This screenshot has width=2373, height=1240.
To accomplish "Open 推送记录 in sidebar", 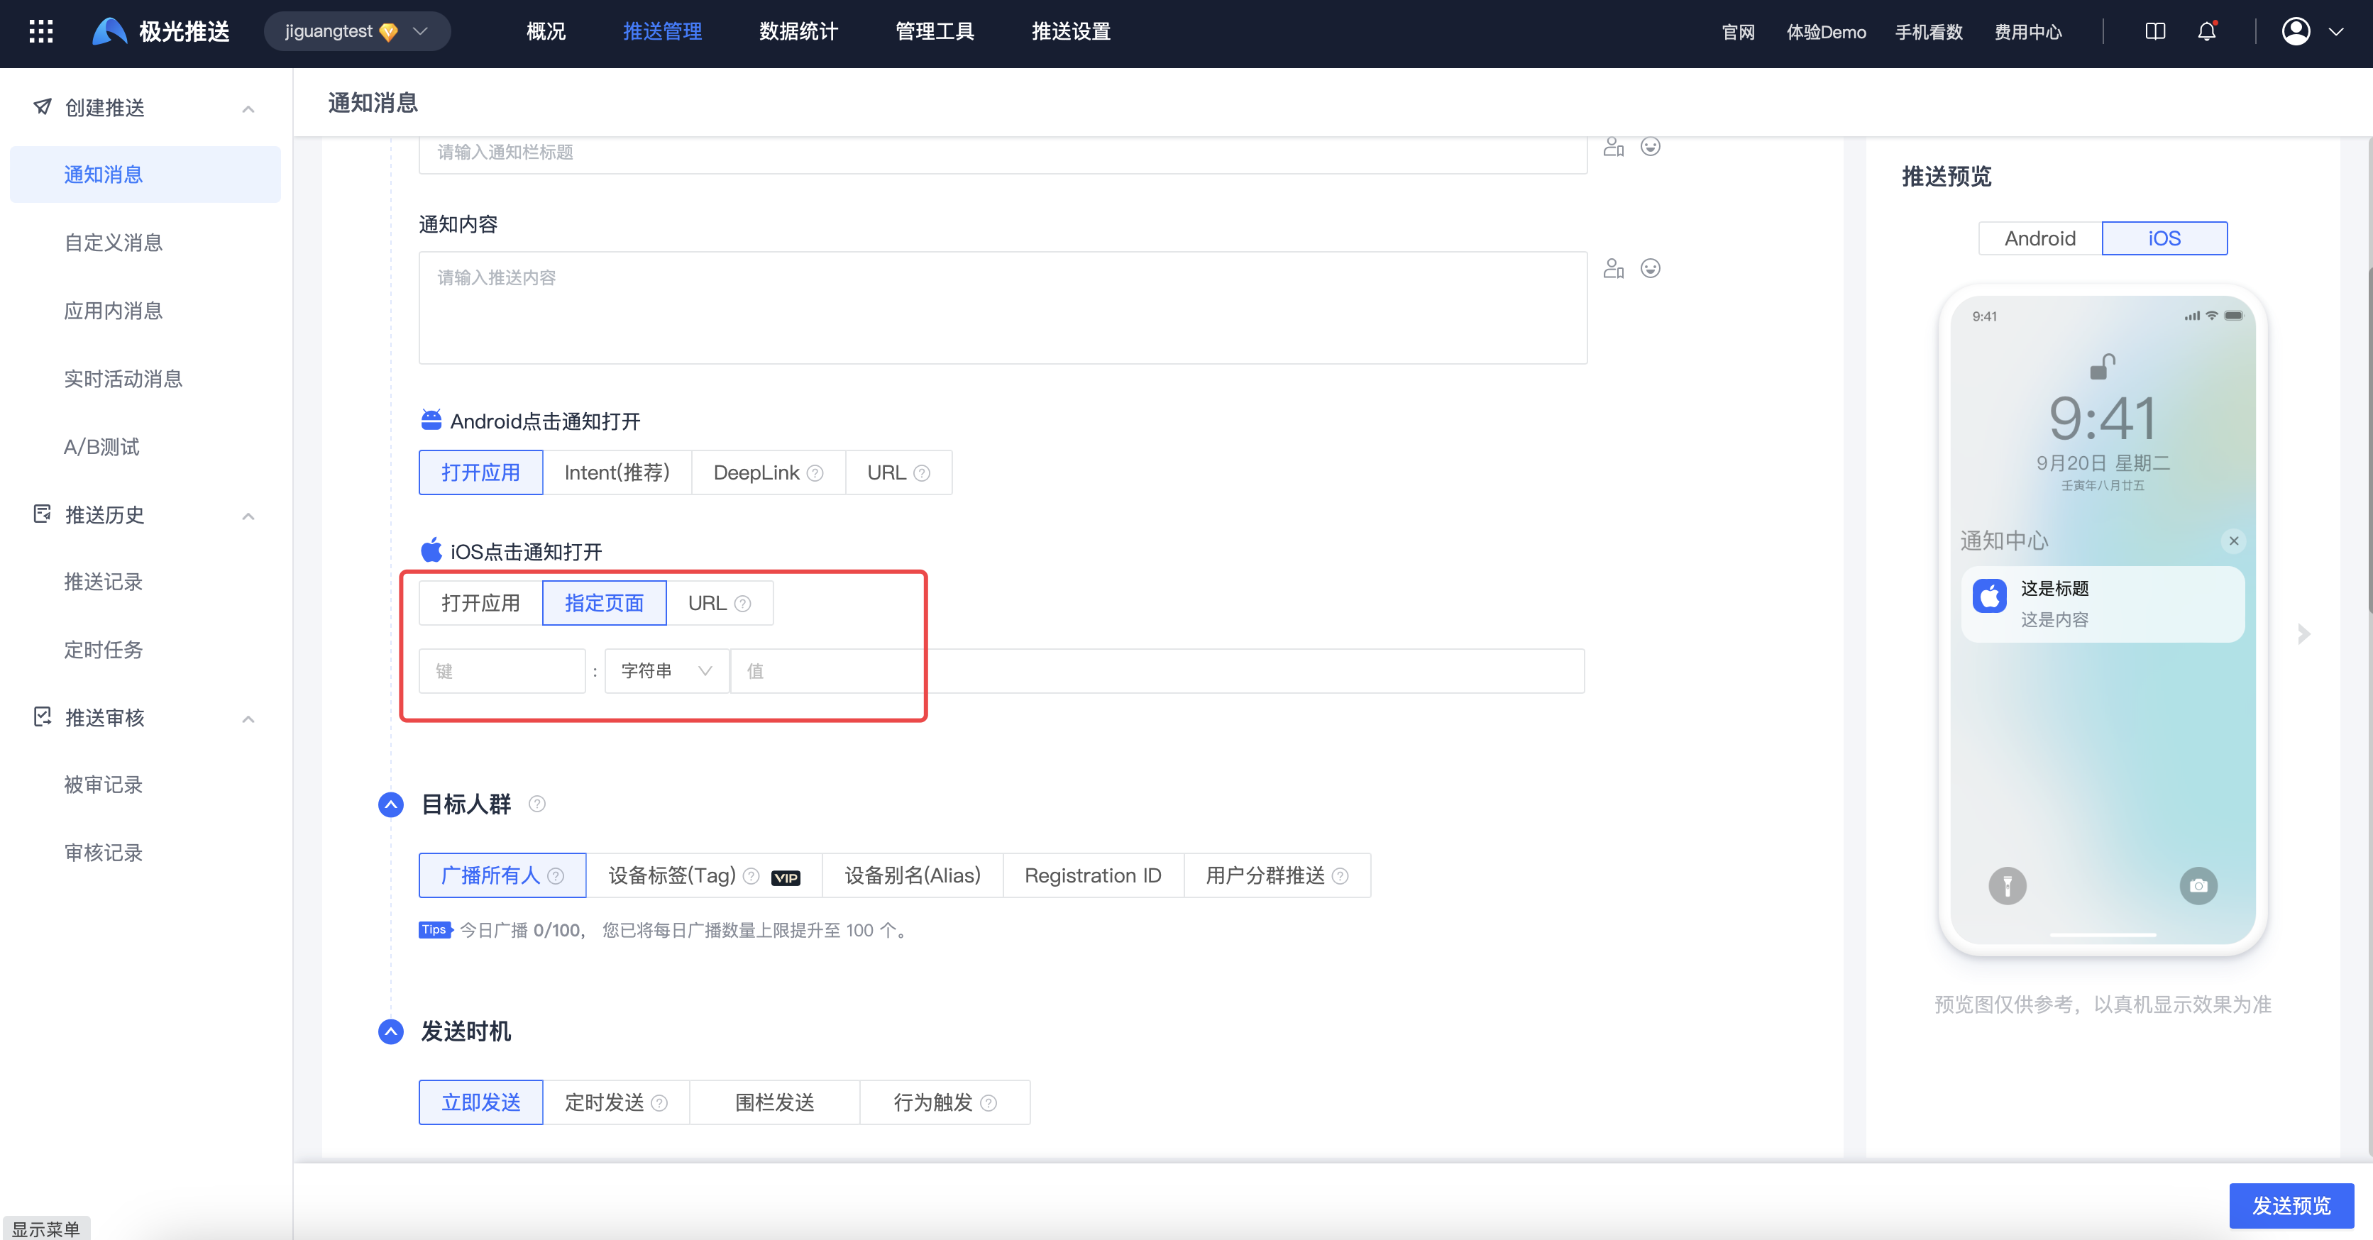I will click(103, 582).
